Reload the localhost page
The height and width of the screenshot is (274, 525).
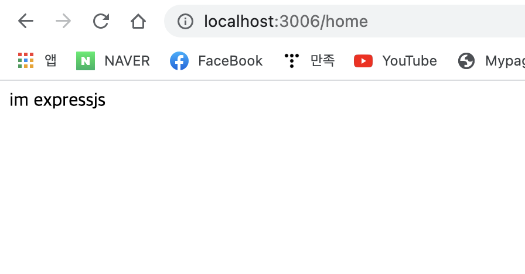(101, 21)
